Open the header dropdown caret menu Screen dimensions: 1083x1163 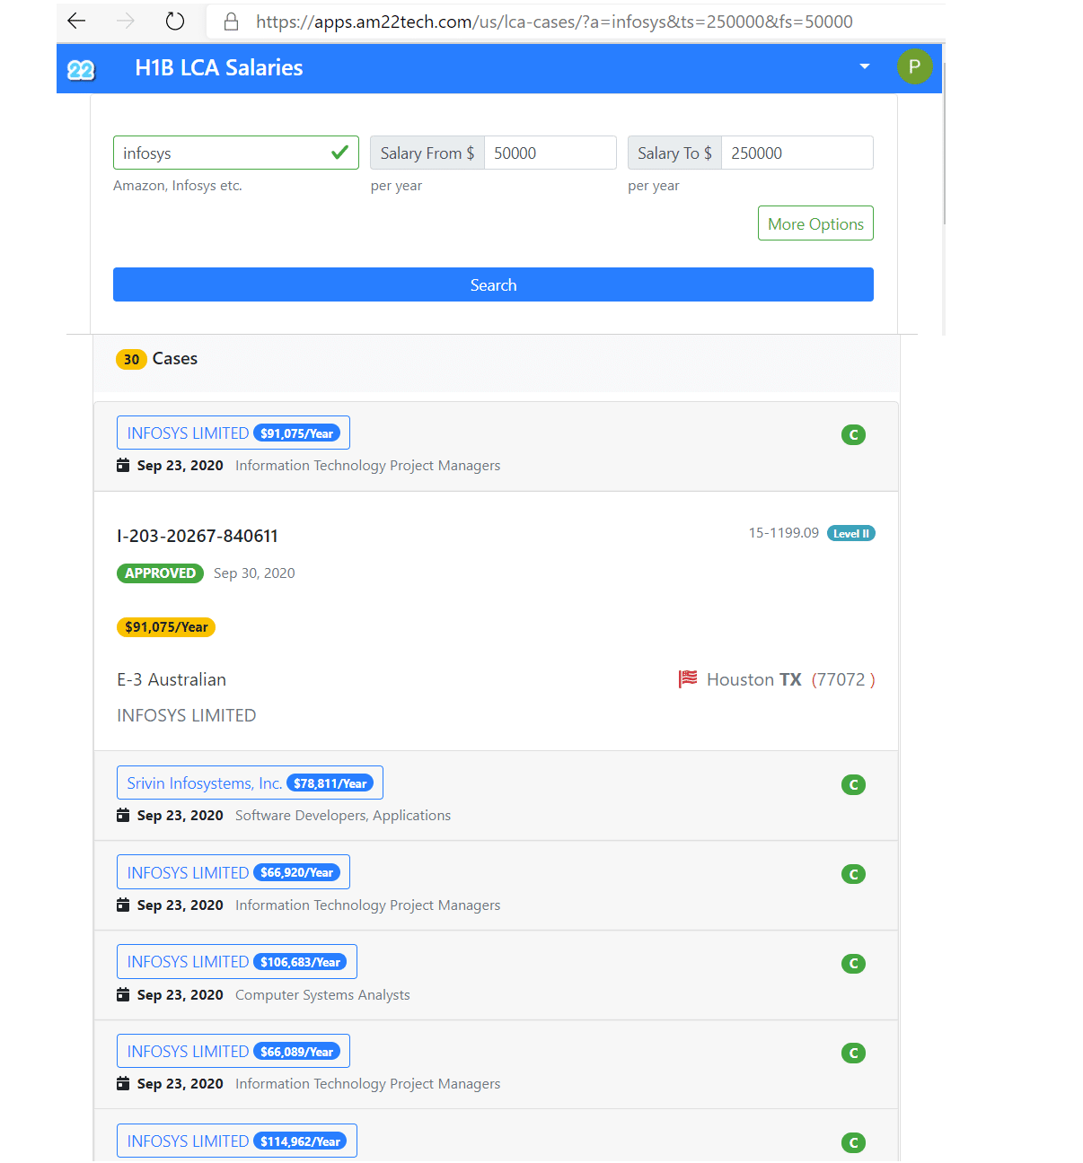(864, 67)
